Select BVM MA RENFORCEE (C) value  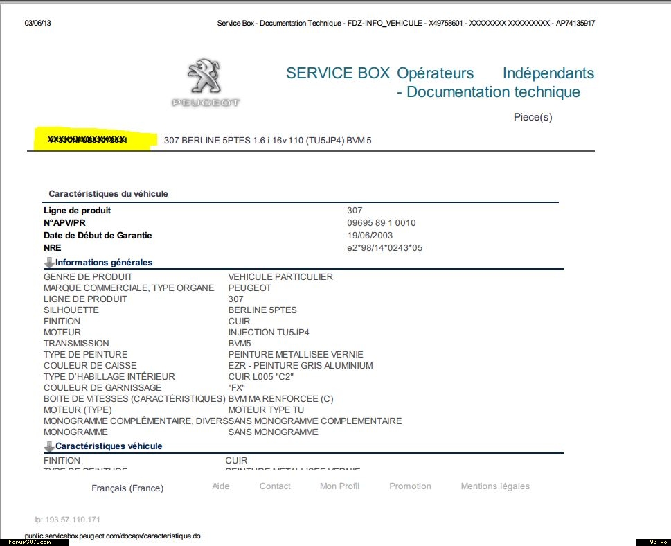[x=280, y=399]
